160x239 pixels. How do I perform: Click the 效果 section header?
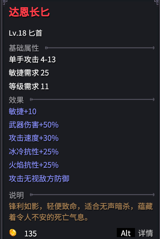[16, 100]
